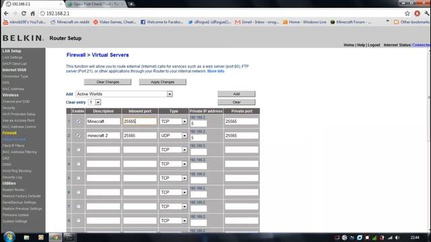Open the Clear entry number dropdown
431x242 pixels.
coord(94,102)
